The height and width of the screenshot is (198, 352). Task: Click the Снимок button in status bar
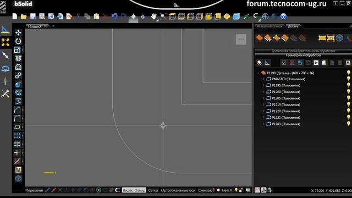[205, 190]
